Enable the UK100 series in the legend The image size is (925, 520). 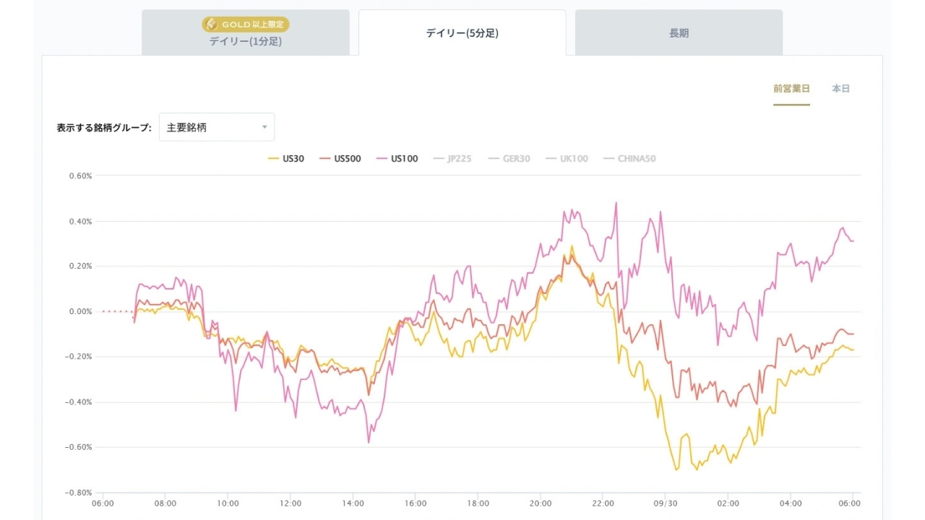[567, 159]
